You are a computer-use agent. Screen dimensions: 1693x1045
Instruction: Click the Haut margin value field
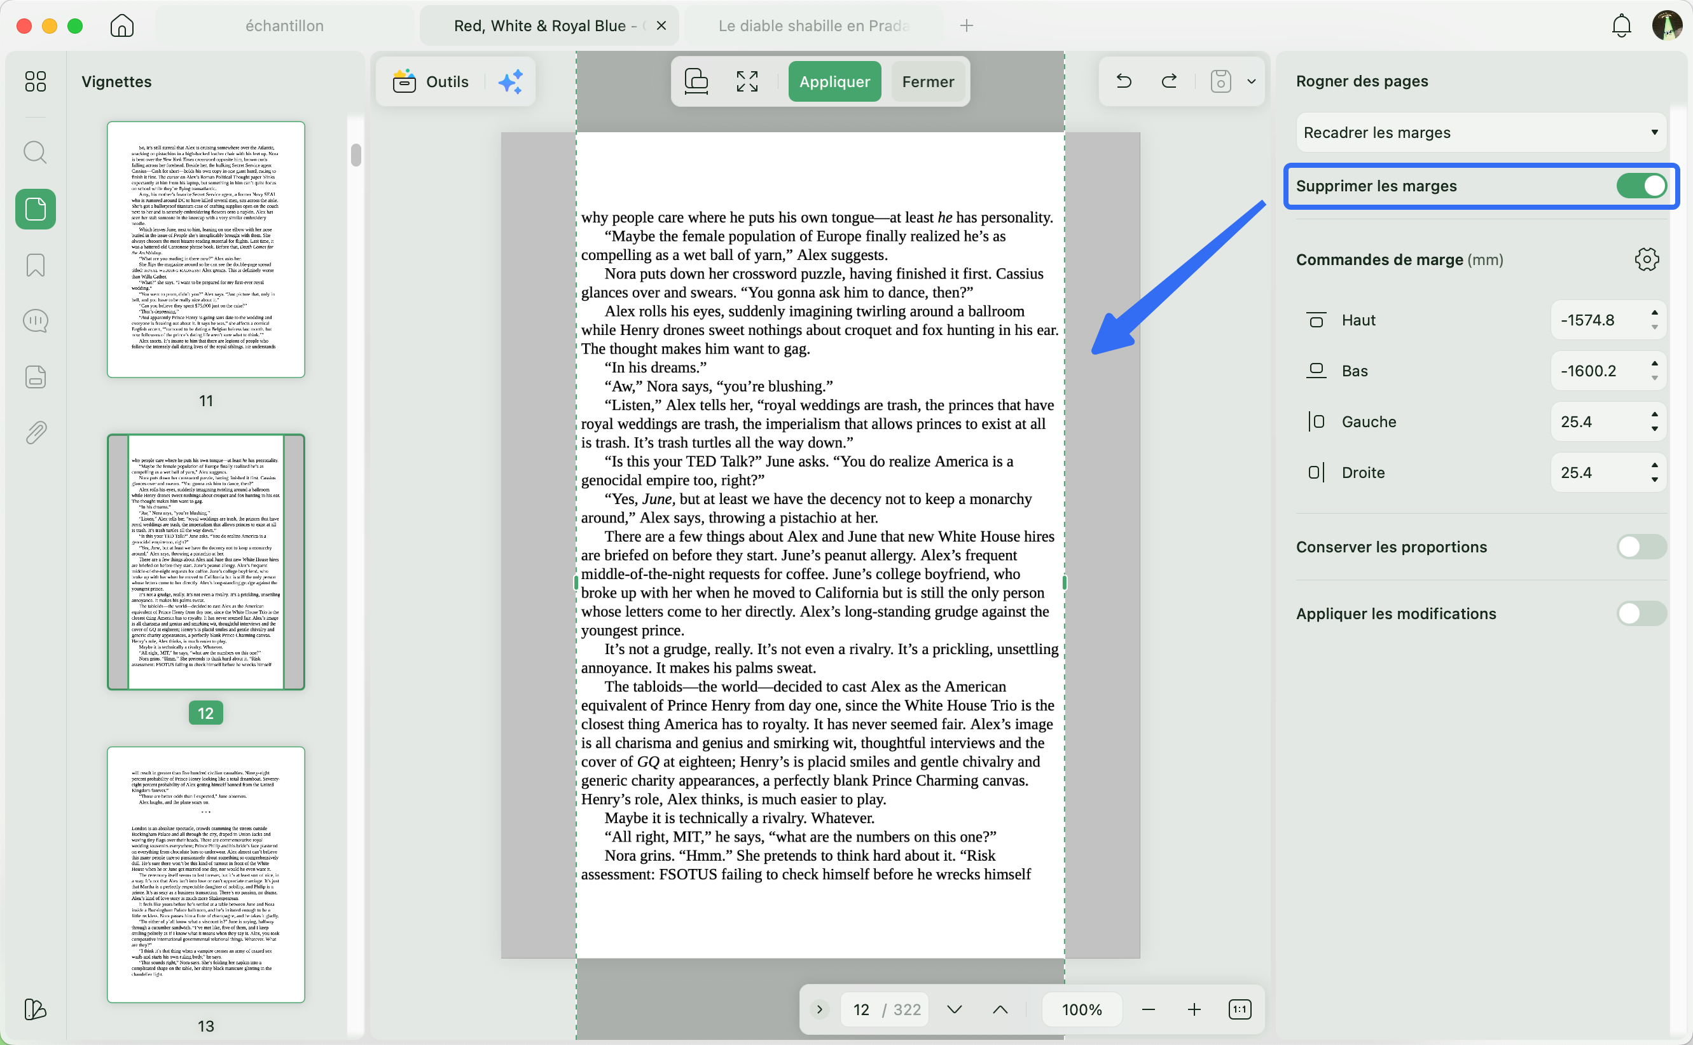[x=1608, y=320]
